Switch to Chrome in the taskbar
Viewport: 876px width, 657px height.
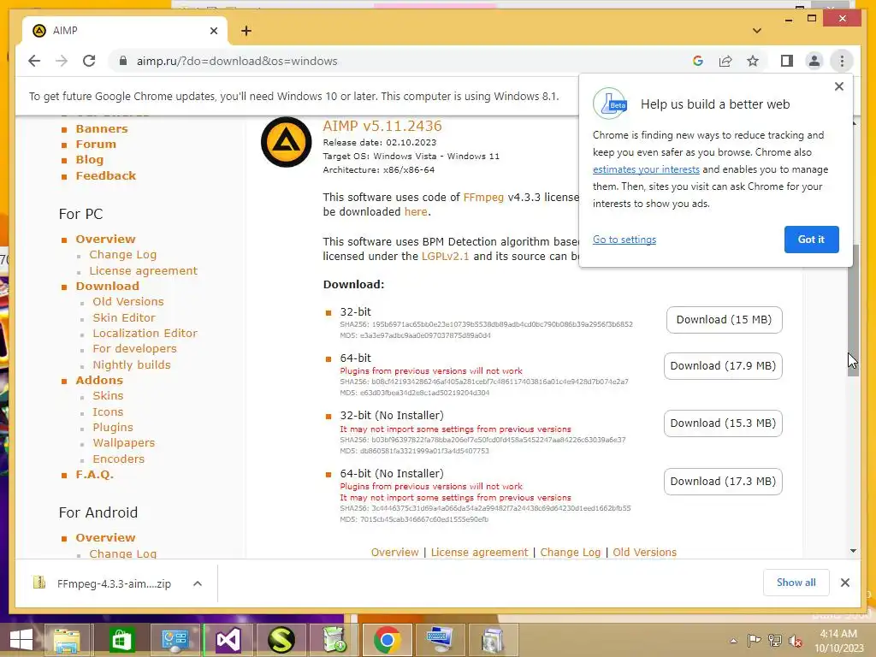388,640
